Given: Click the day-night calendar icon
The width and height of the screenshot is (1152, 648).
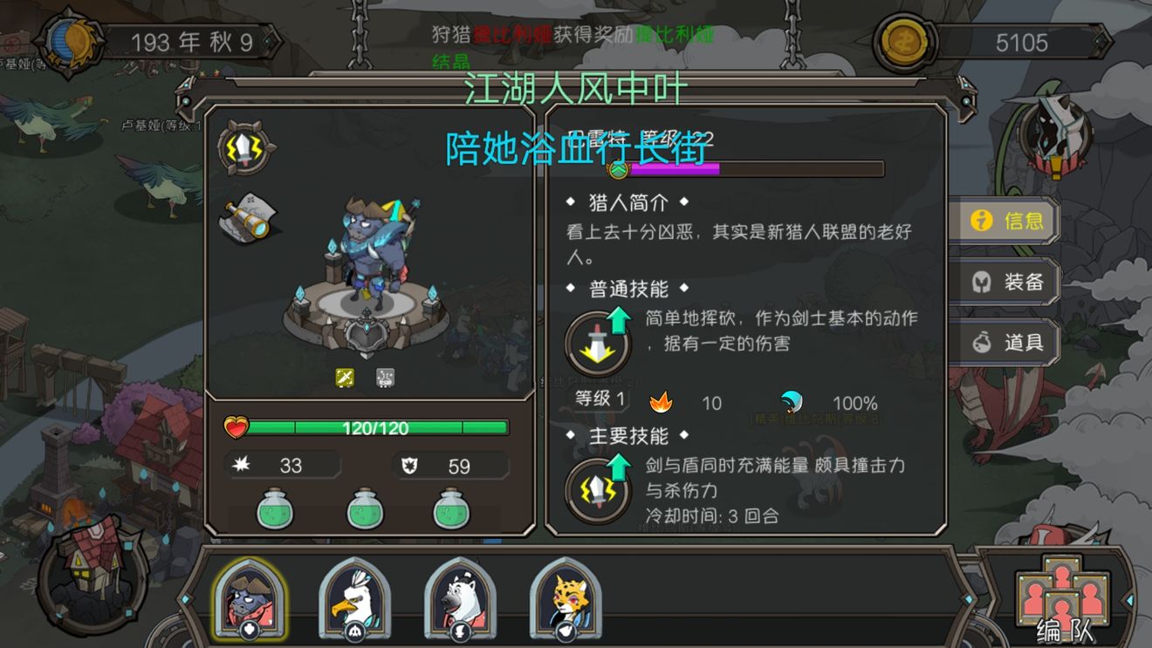Looking at the screenshot, I should tap(69, 42).
